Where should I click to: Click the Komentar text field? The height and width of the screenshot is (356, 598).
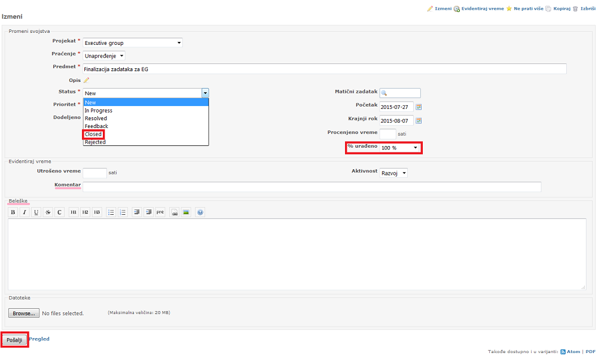point(312,187)
